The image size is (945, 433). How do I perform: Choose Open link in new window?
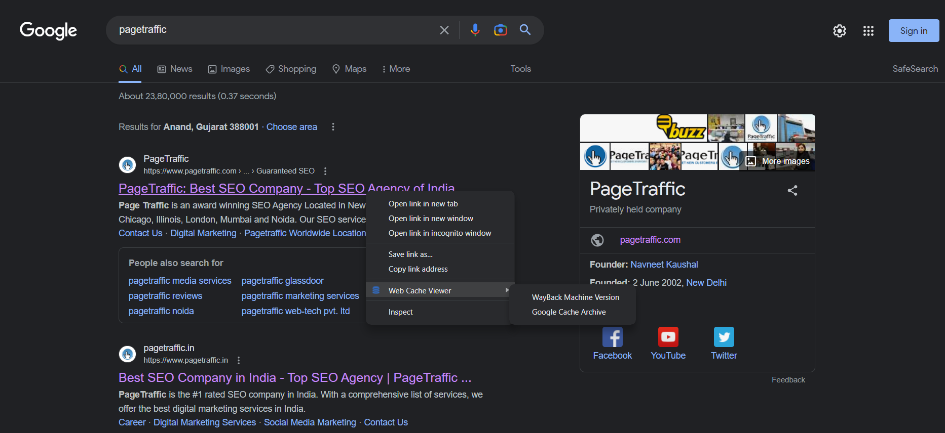click(440, 219)
